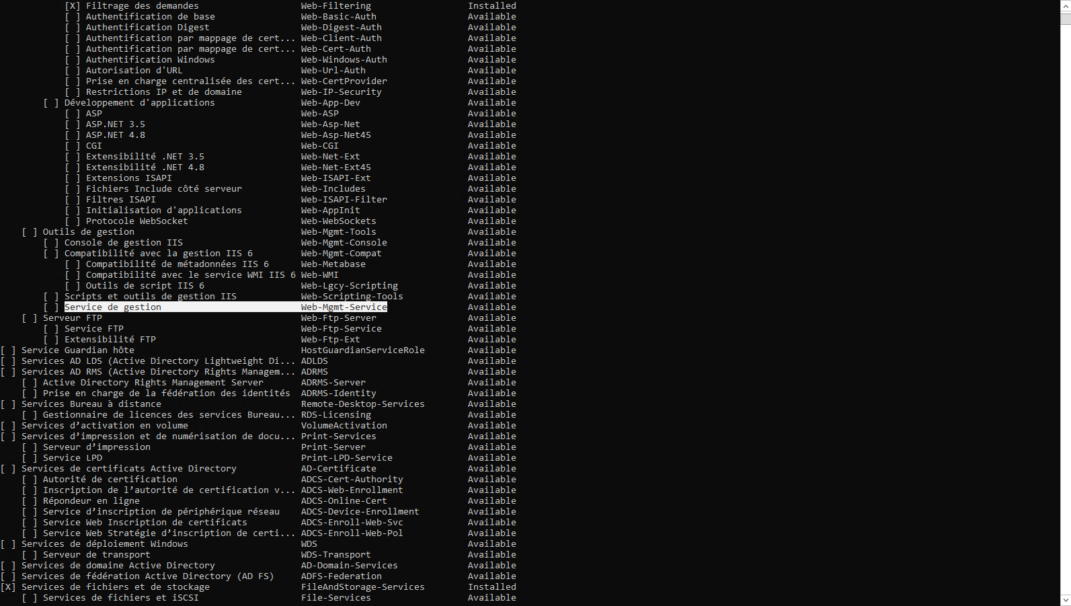Click Service Guardian hôte entry
The width and height of the screenshot is (1071, 606).
[x=77, y=350]
